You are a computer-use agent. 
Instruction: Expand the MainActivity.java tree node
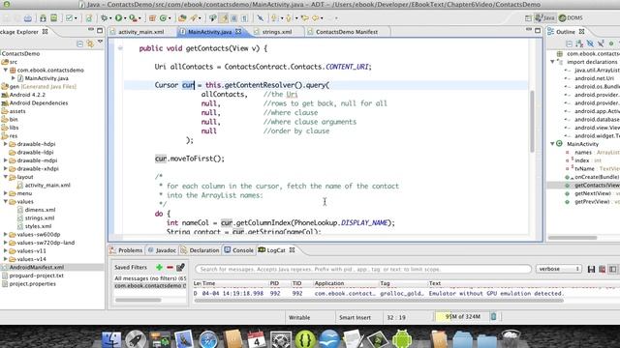[x=14, y=78]
